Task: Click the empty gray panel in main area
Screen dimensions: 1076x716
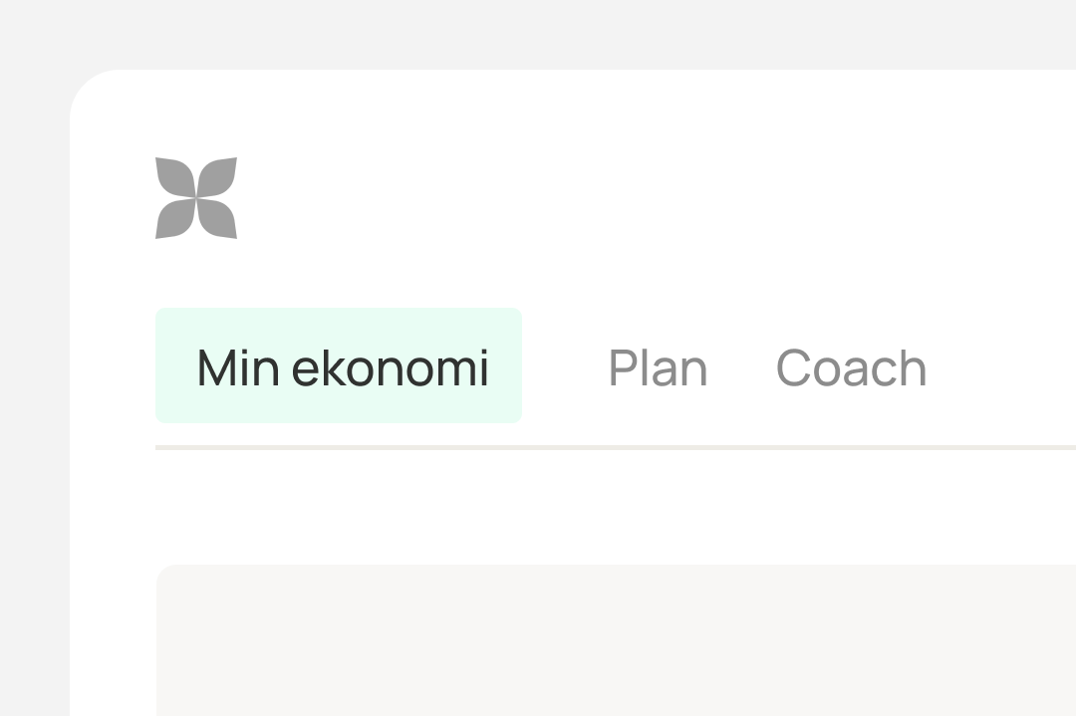Action: pyautogui.click(x=616, y=639)
